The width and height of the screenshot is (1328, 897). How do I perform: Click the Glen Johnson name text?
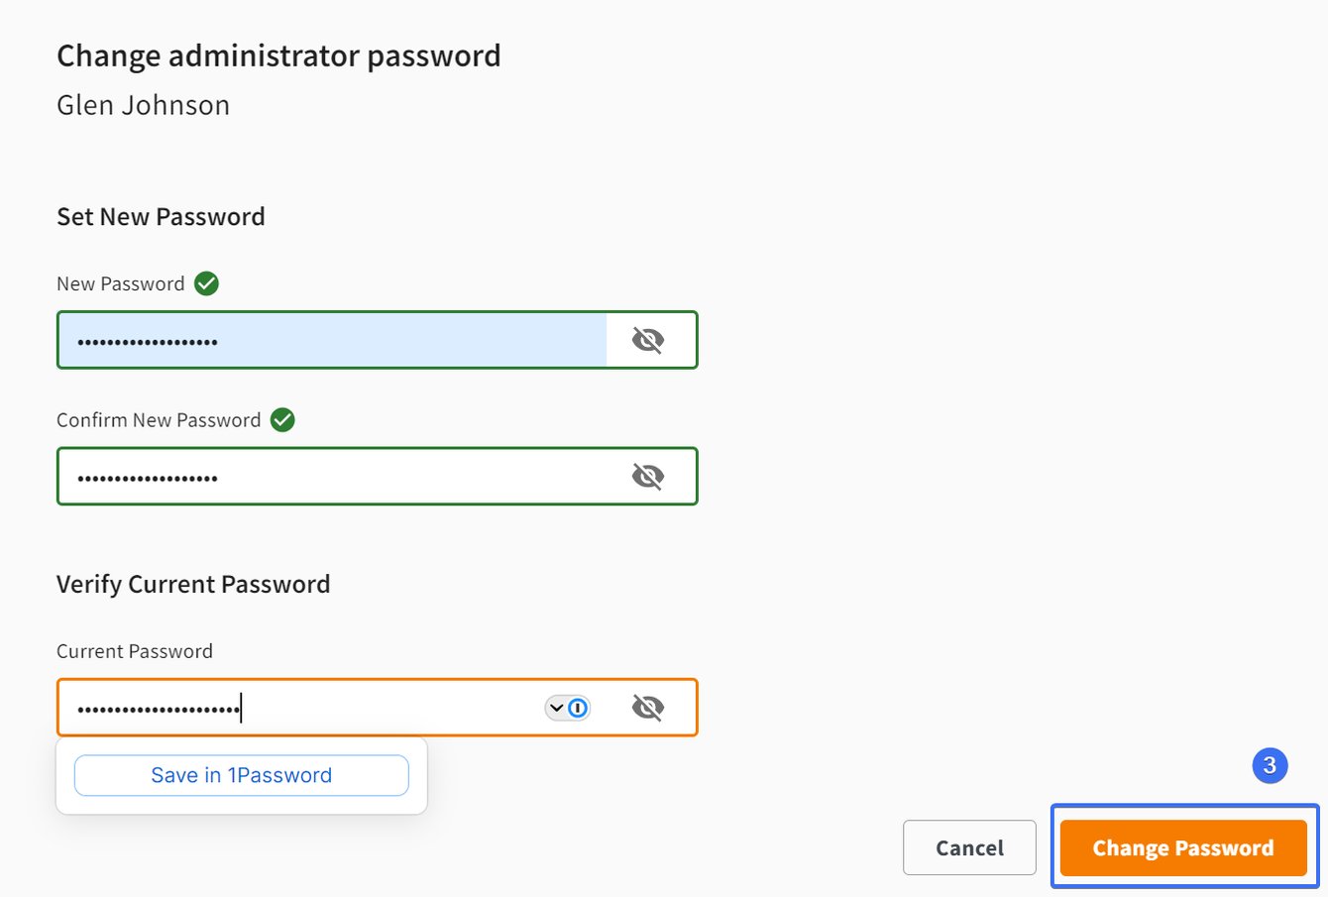(x=143, y=104)
